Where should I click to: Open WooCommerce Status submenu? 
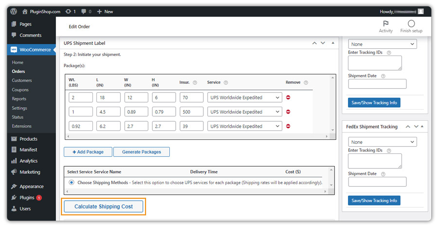[18, 117]
